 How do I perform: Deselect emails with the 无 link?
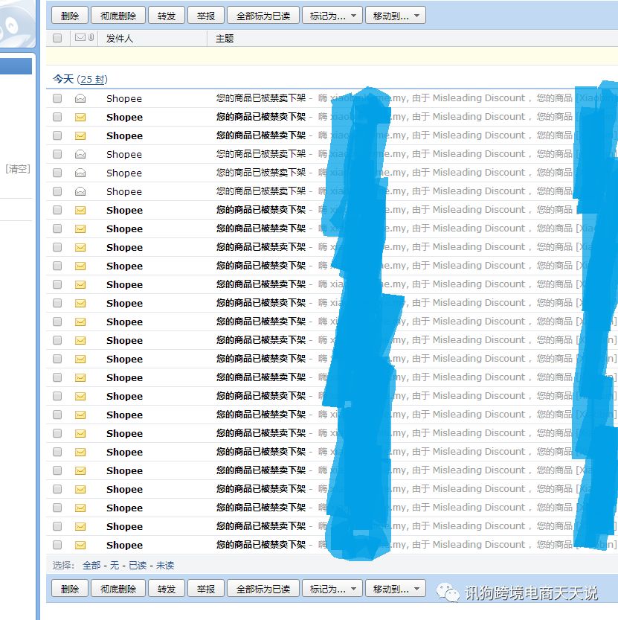coord(115,565)
